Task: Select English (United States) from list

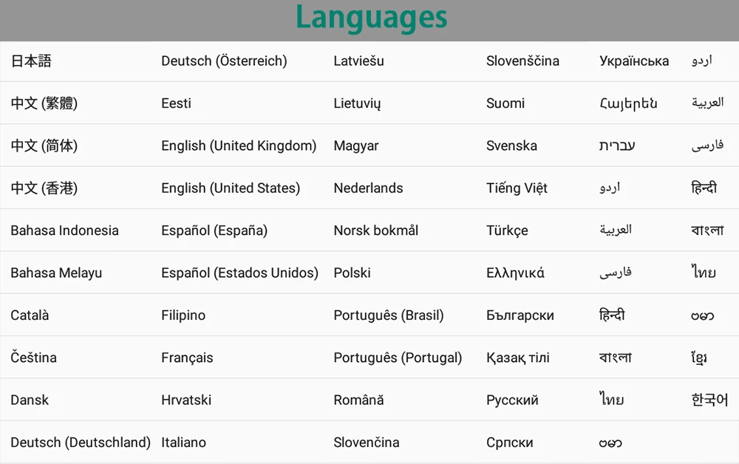Action: pos(231,188)
